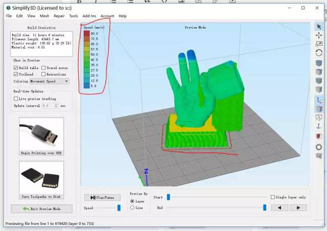Uncheck the Build table checkbox
This screenshot has width=327, height=231.
pos(16,68)
